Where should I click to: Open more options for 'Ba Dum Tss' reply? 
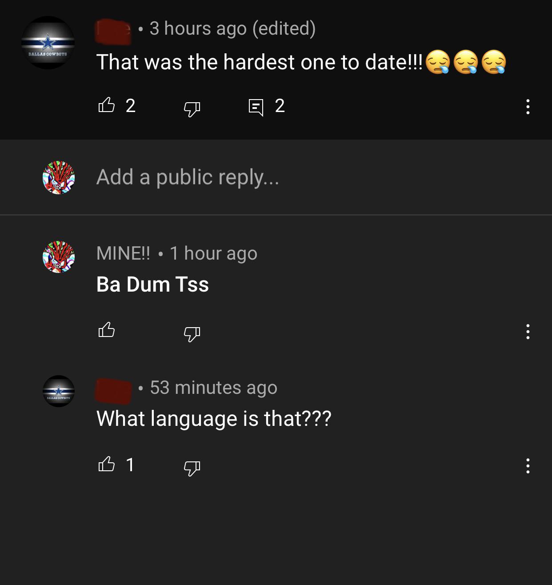click(x=528, y=332)
